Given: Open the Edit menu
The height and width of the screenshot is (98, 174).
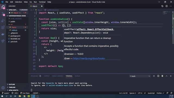Looking at the screenshot, I should click(11, 2).
